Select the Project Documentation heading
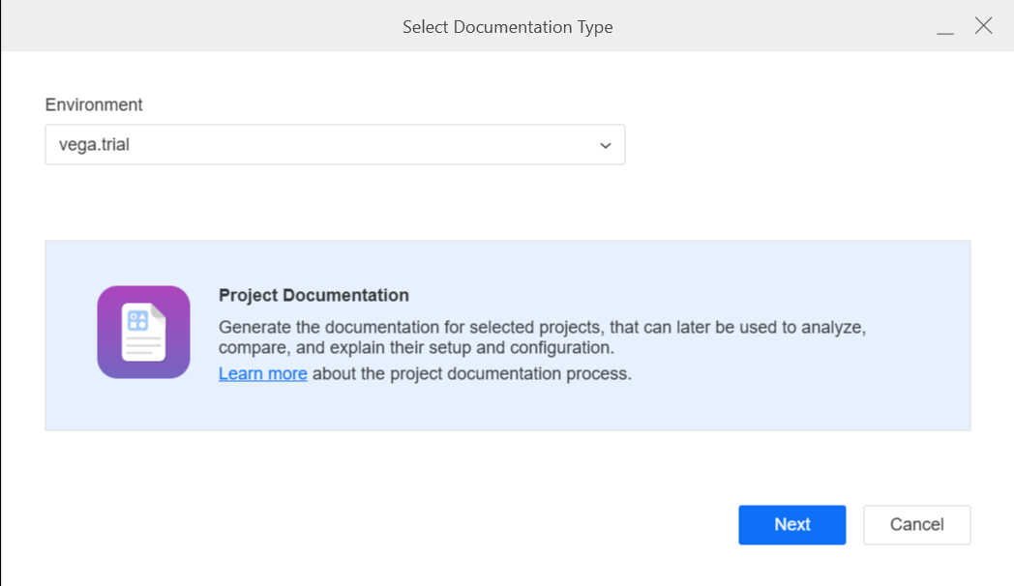1014x586 pixels. (x=313, y=295)
